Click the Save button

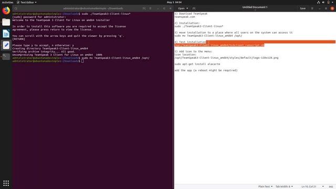point(302,8)
